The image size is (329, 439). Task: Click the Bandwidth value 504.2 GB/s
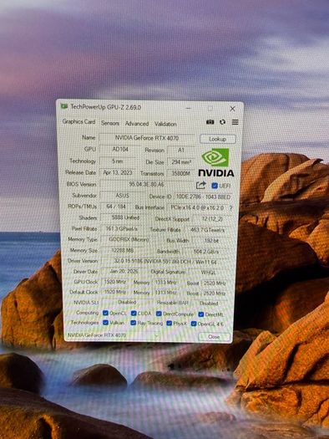point(206,252)
